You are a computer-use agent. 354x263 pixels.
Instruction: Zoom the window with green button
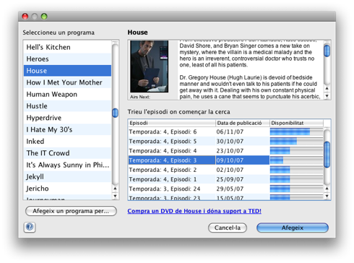pyautogui.click(x=44, y=17)
